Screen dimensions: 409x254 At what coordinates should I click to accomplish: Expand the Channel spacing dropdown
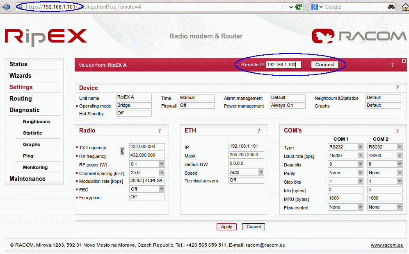pyautogui.click(x=162, y=172)
